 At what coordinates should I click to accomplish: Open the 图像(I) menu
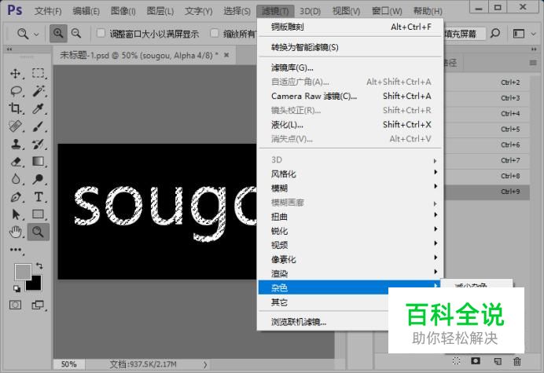(123, 11)
